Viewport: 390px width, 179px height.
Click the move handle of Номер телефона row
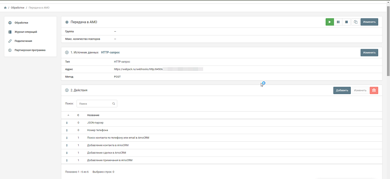(67, 130)
